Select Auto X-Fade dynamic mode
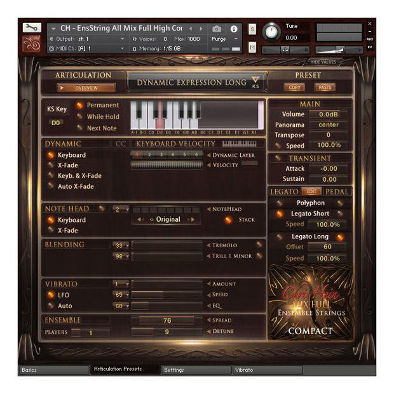Screen dimensions: 394x394 [x=51, y=186]
